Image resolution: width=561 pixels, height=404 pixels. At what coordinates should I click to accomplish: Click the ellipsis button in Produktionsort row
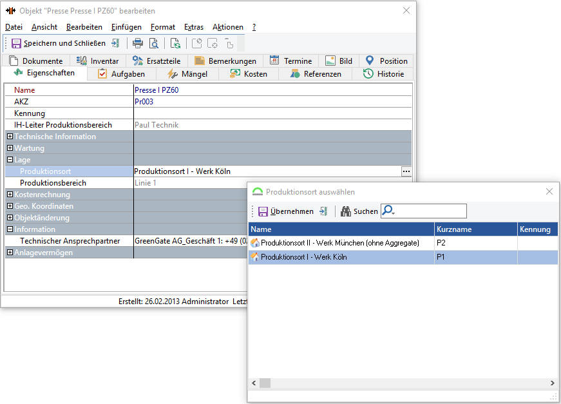(406, 171)
